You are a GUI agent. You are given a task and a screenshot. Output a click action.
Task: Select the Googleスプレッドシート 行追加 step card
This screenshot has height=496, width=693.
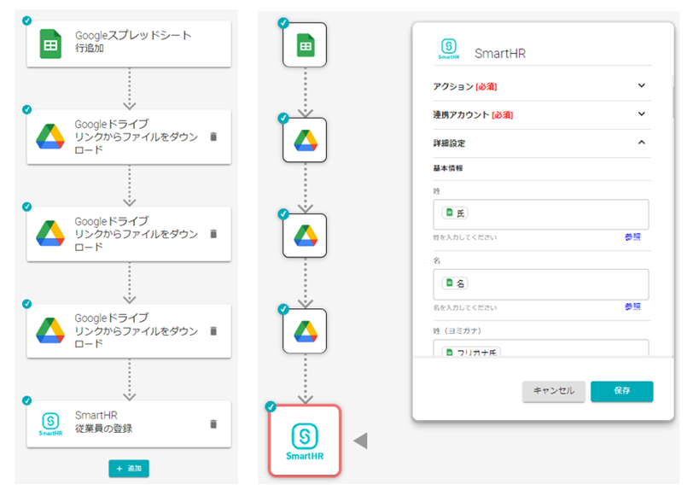(129, 44)
